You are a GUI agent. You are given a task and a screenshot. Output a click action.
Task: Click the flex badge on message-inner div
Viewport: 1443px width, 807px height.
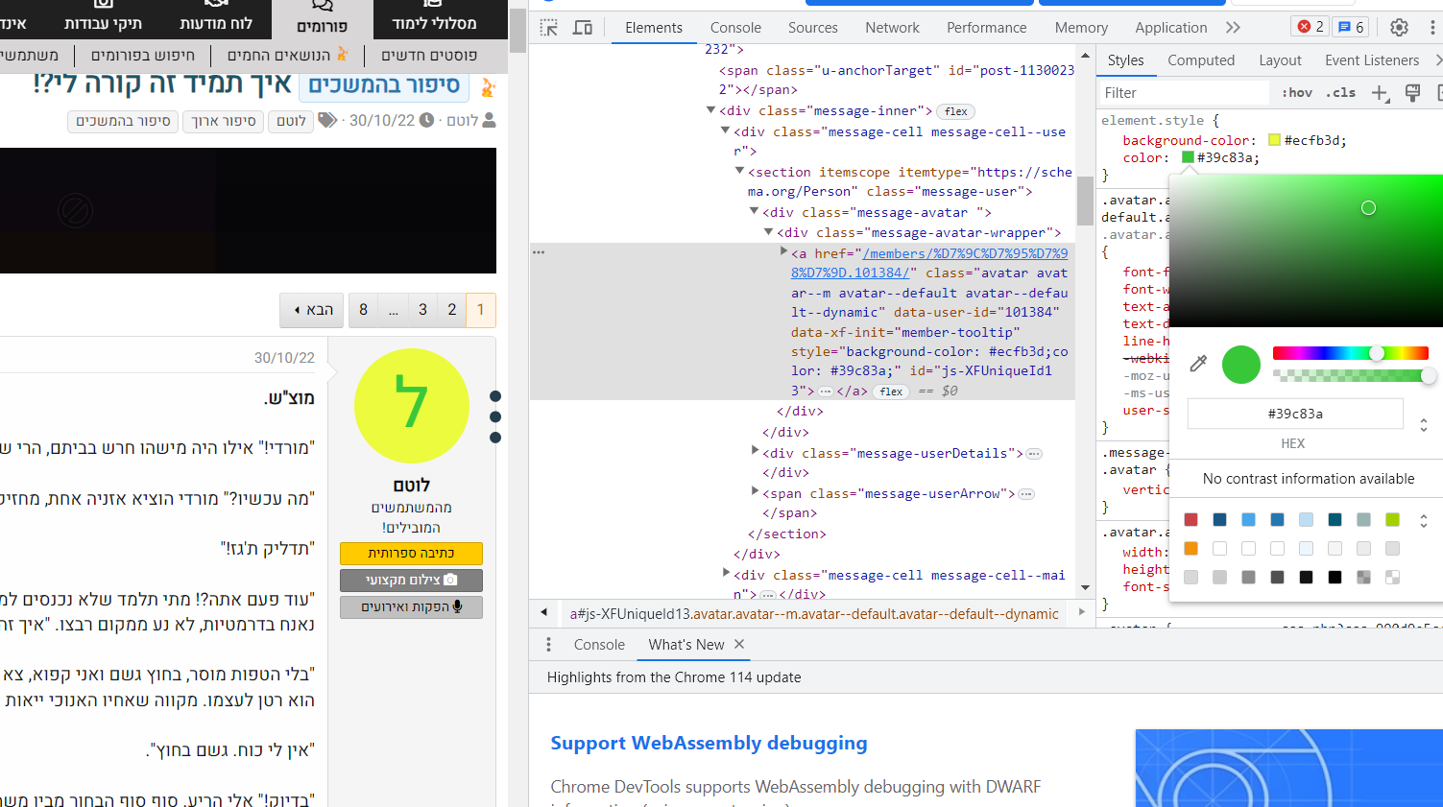point(955,111)
